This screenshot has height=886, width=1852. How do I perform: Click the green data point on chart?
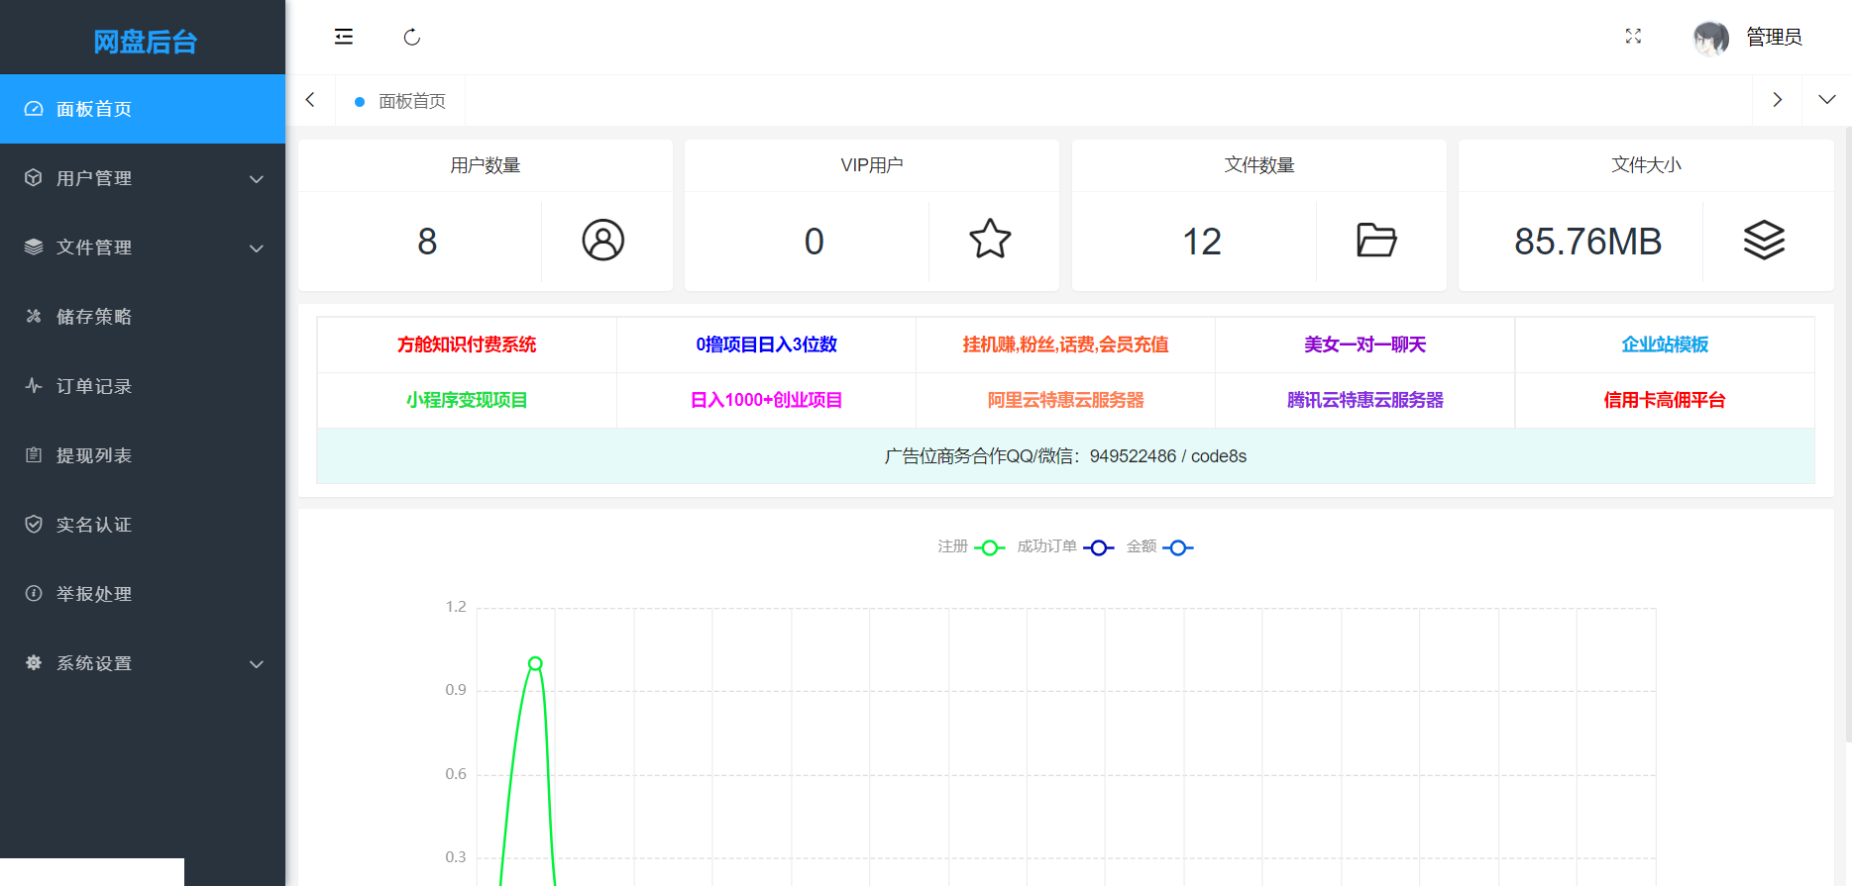[535, 663]
